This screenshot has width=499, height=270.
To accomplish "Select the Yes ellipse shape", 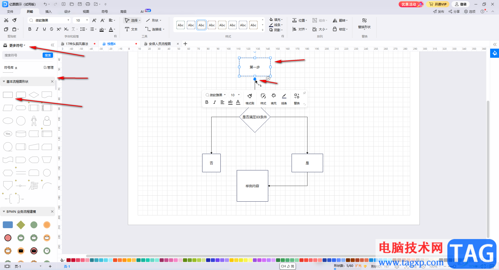I will click(x=8, y=134).
